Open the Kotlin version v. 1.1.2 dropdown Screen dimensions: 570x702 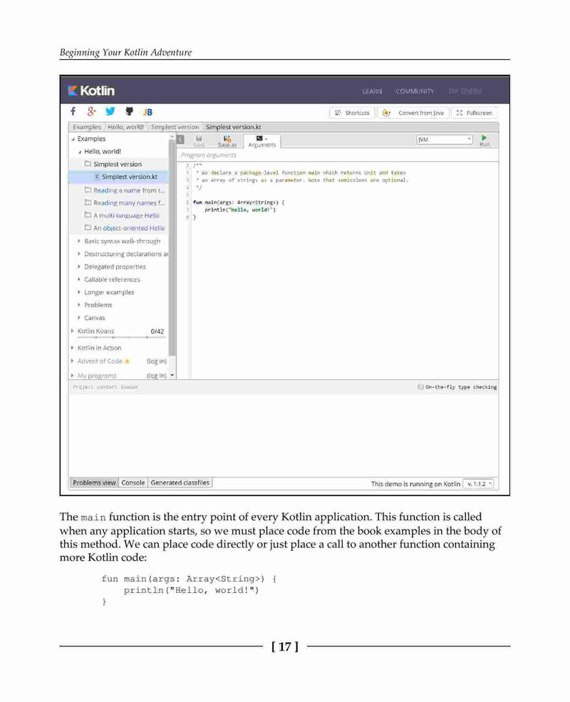tap(478, 484)
